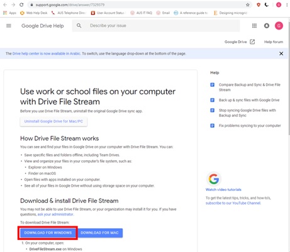Go to Google Drive Help home title
Viewport: 290px width, 252px height.
(43, 26)
